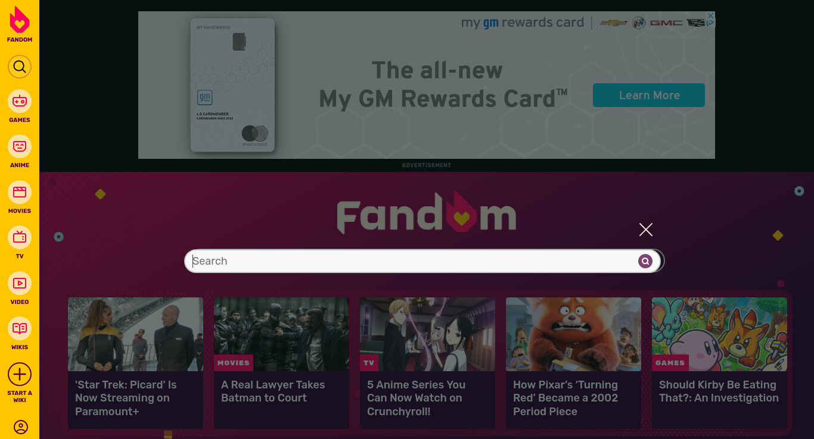Open 'A Real Lawyer Takes Batman to Court'
This screenshot has width=814, height=439.
(273, 391)
